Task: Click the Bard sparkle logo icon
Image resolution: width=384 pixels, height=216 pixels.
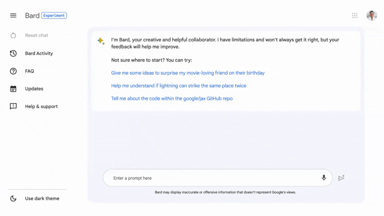Action: coord(101,41)
